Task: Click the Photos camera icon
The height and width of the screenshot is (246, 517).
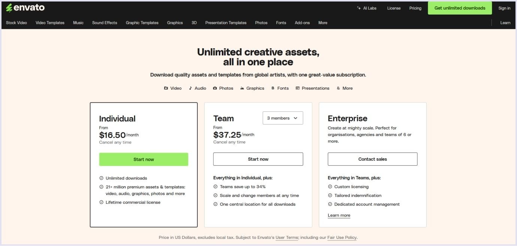Action: [x=215, y=88]
